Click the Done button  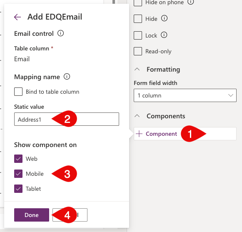pos(32,215)
